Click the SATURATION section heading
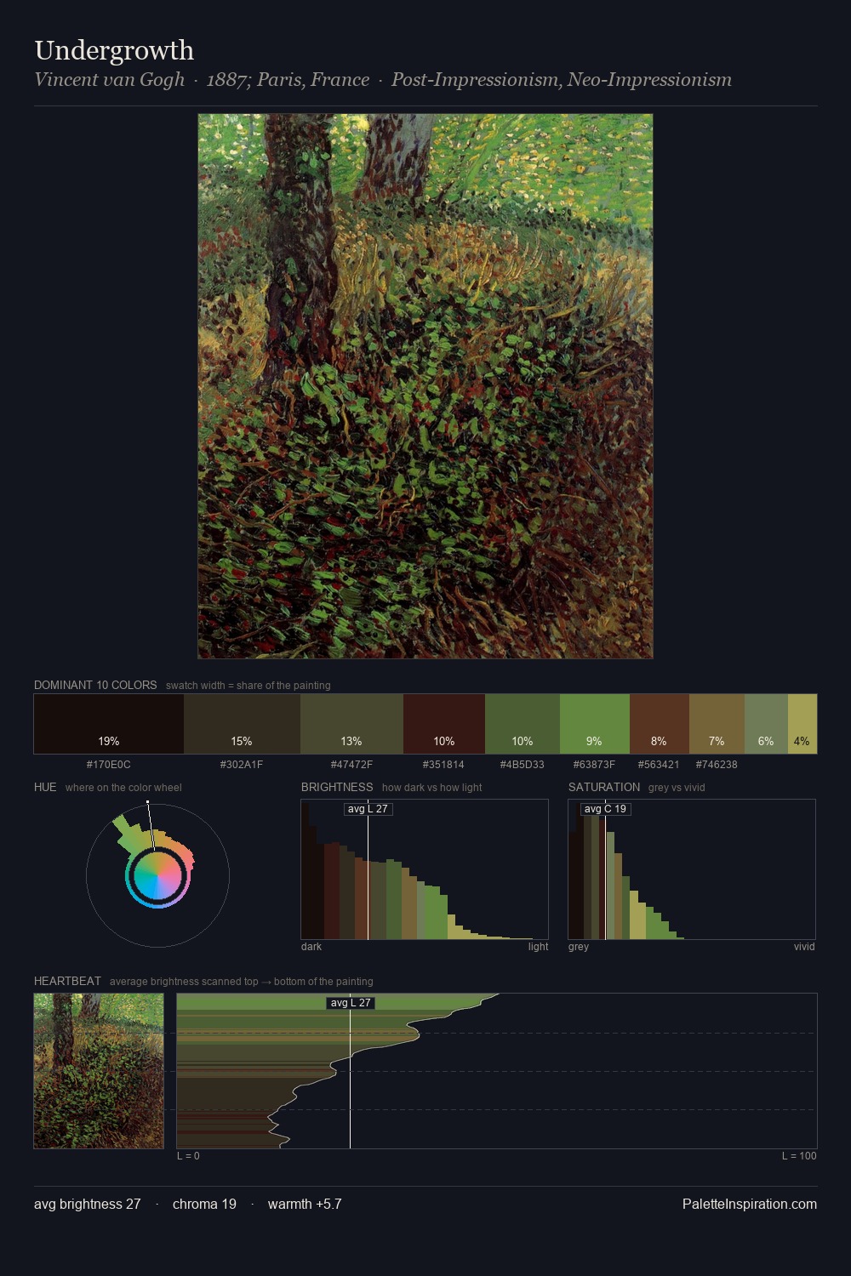Image resolution: width=851 pixels, height=1276 pixels. click(604, 787)
